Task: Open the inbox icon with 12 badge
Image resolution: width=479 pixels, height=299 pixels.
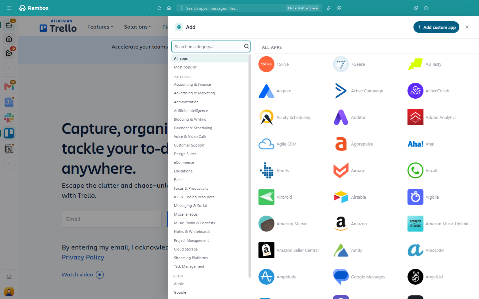Action: pyautogui.click(x=9, y=25)
